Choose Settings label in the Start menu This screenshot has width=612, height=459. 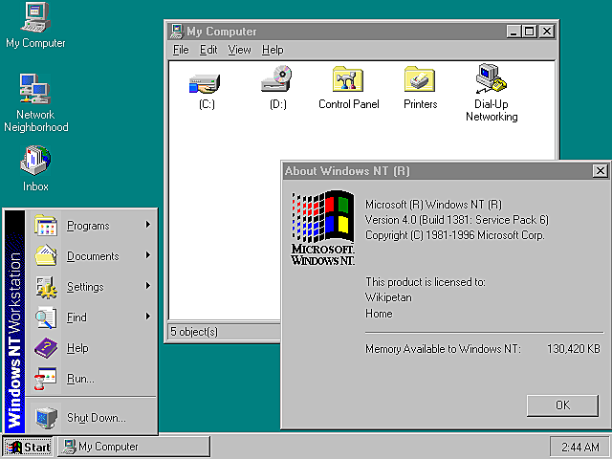point(85,287)
